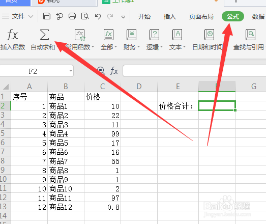
Task: Open the Date and Time (日期和时间) icon
Action: (x=209, y=35)
